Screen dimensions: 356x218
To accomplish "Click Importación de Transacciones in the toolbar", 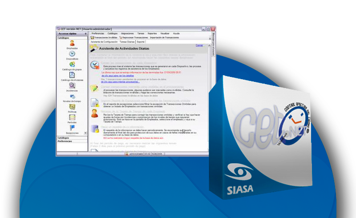I will click(164, 38).
